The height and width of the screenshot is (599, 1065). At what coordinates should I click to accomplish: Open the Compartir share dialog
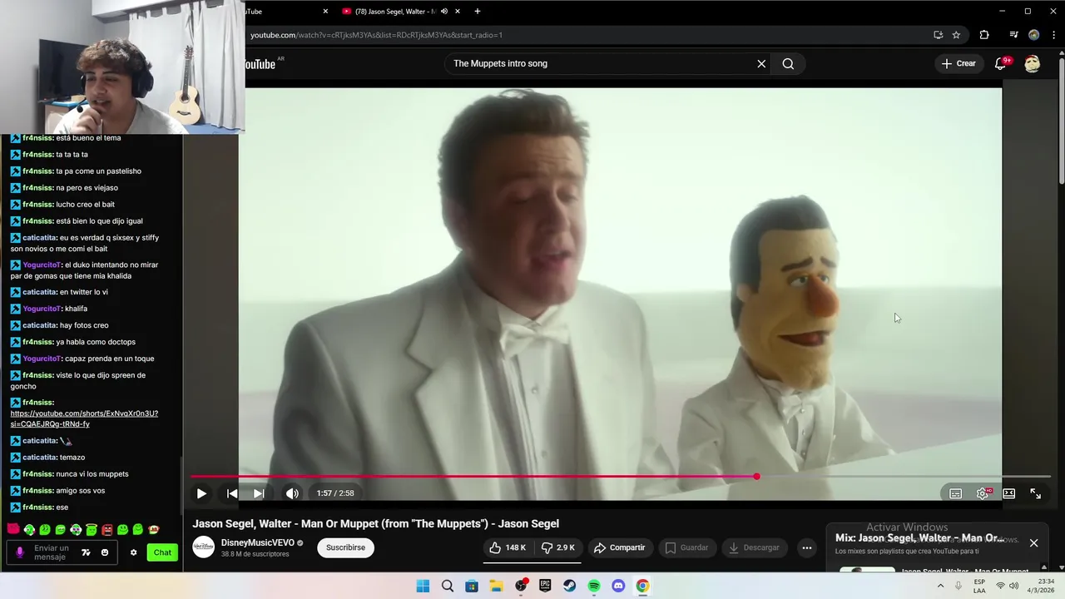[619, 547]
